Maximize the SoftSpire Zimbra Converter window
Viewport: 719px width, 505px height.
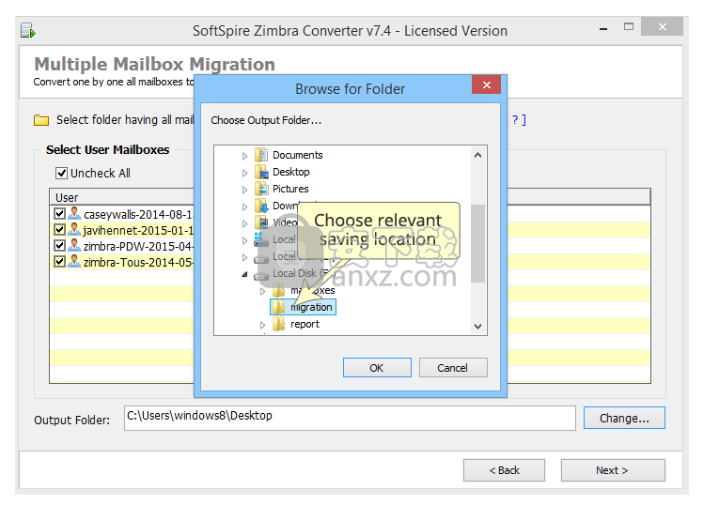coord(629,26)
